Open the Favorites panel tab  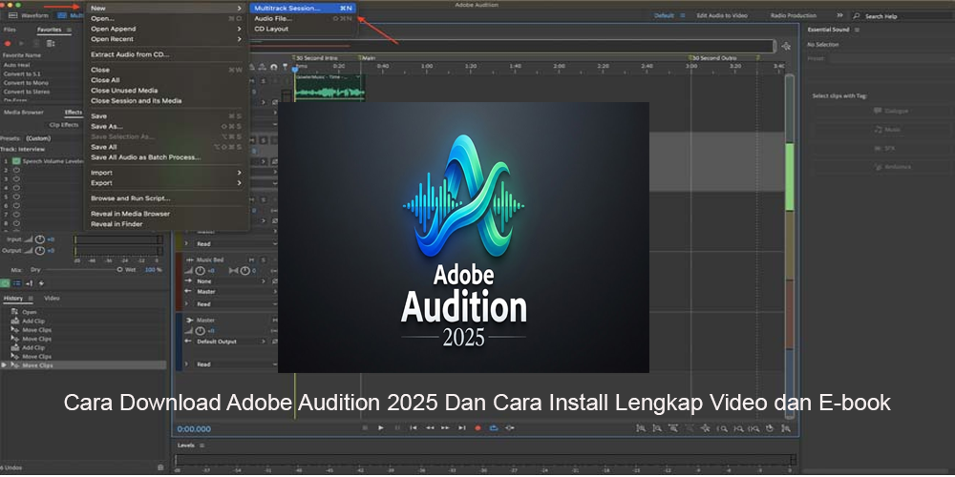(49, 30)
